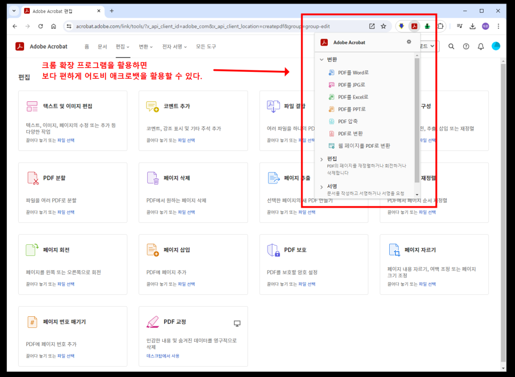Go to the 홈 nav item
The height and width of the screenshot is (377, 515).
tap(87, 46)
